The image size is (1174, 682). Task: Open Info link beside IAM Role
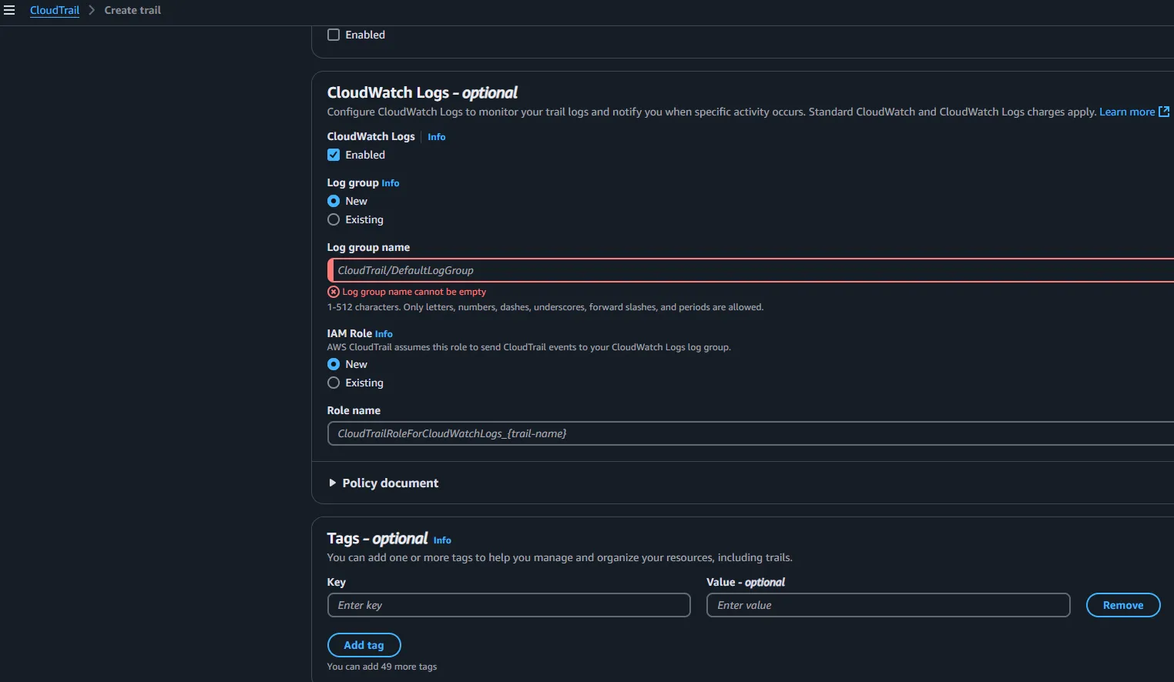pyautogui.click(x=384, y=334)
